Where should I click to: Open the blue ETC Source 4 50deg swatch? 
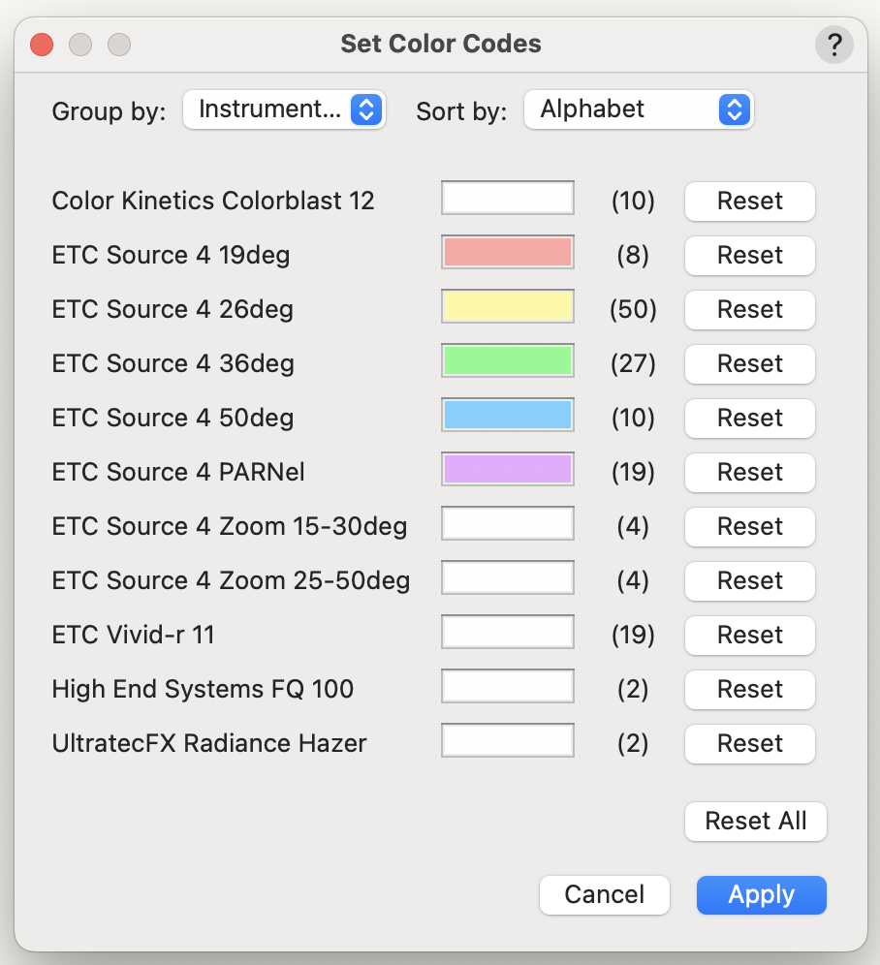click(x=508, y=416)
